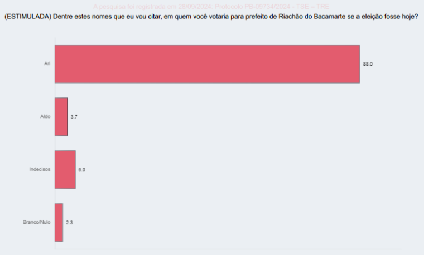Click the horizontal baseline of chart
The image size is (424, 255).
pyautogui.click(x=228, y=249)
